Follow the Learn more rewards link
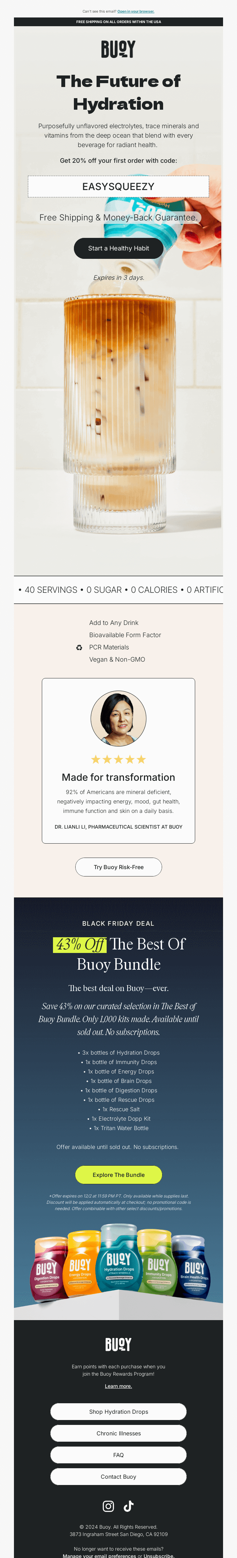This screenshot has height=1558, width=237. click(x=118, y=1386)
